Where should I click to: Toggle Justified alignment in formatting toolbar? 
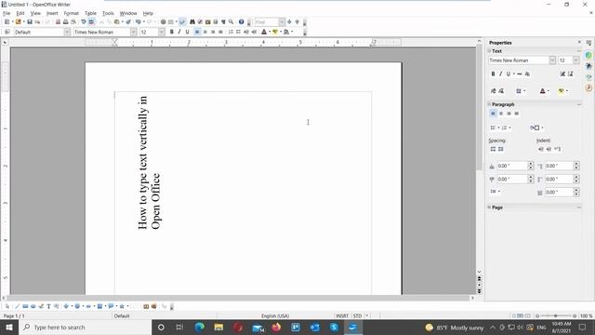coord(220,32)
